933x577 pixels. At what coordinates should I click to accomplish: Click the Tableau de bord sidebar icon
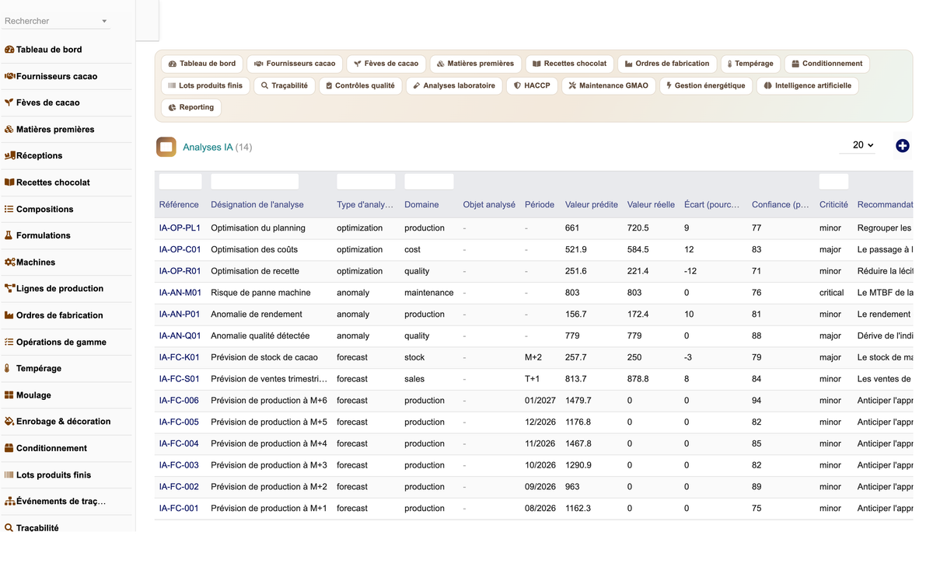coord(9,50)
